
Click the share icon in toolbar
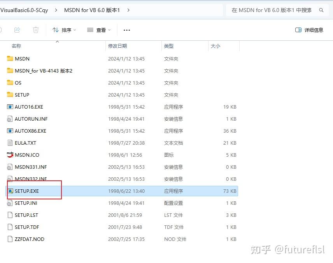pos(17,30)
